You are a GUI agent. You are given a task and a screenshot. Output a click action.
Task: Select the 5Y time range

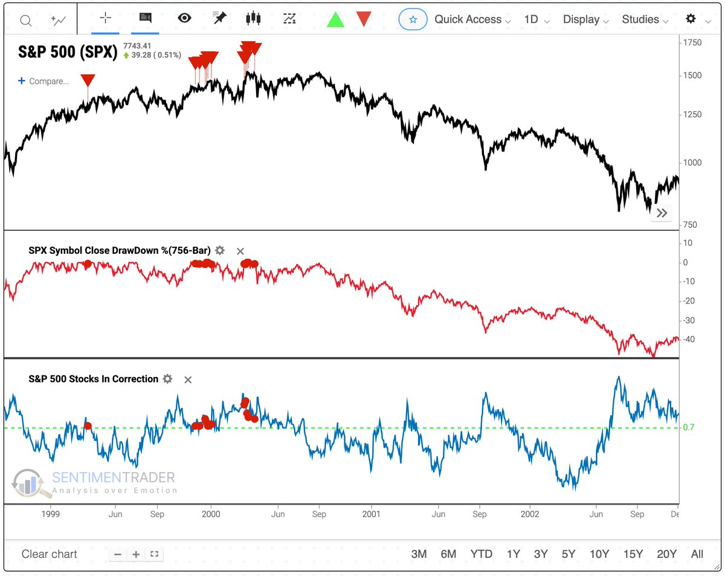pos(569,554)
